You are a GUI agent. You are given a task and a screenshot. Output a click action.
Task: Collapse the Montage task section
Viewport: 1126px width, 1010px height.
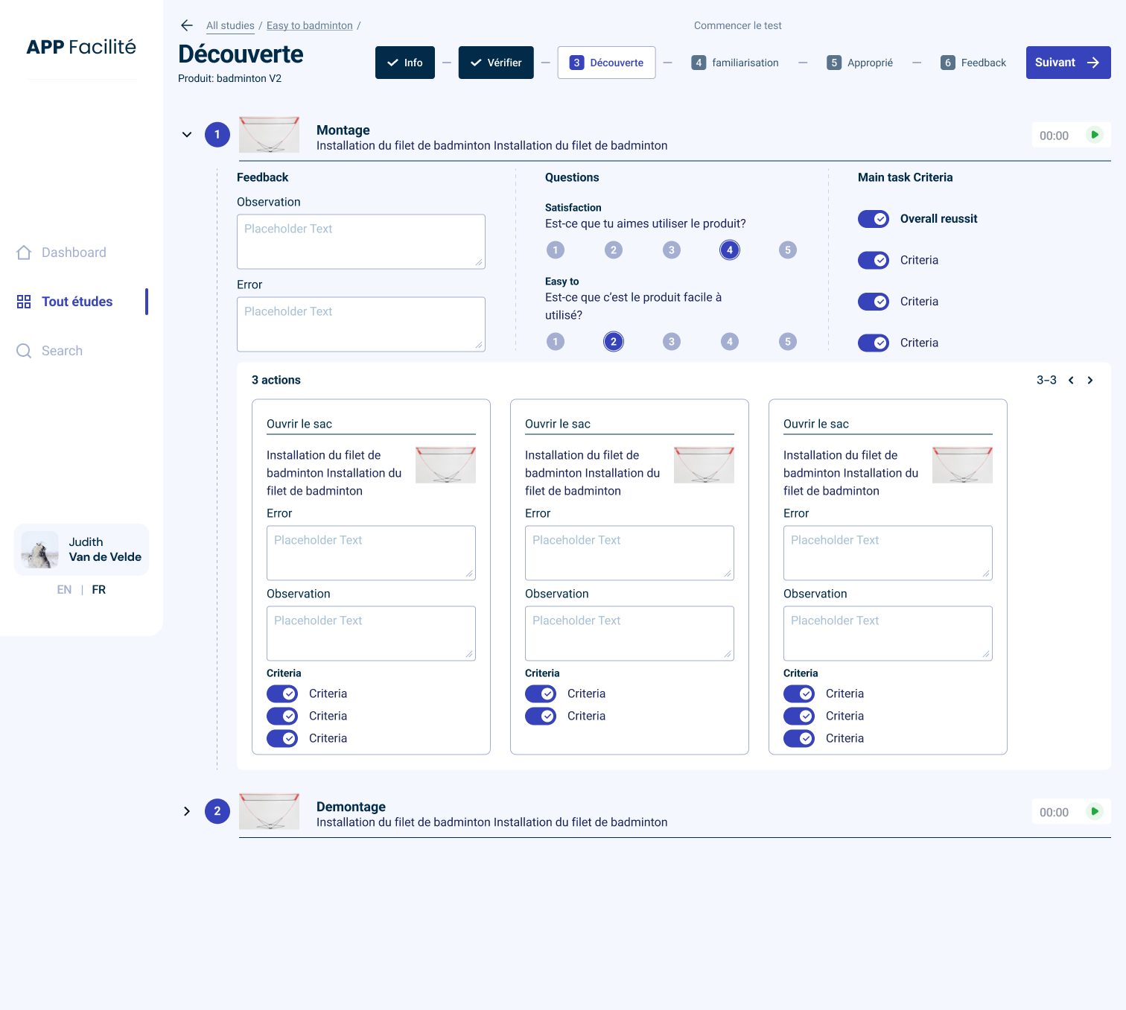pos(187,135)
